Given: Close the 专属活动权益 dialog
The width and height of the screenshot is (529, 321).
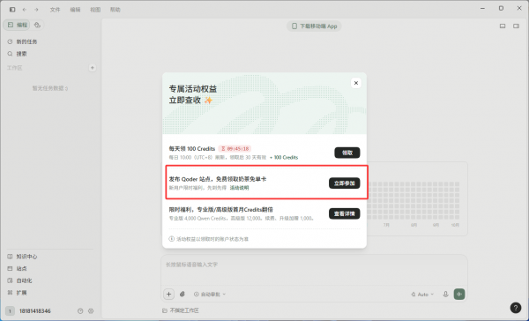Looking at the screenshot, I should 356,83.
